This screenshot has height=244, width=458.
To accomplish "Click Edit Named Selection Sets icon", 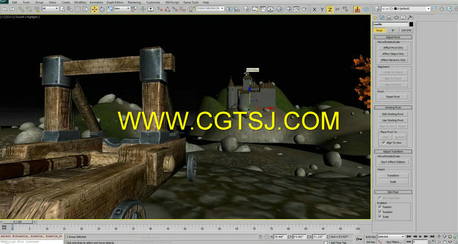I will tap(191, 9).
